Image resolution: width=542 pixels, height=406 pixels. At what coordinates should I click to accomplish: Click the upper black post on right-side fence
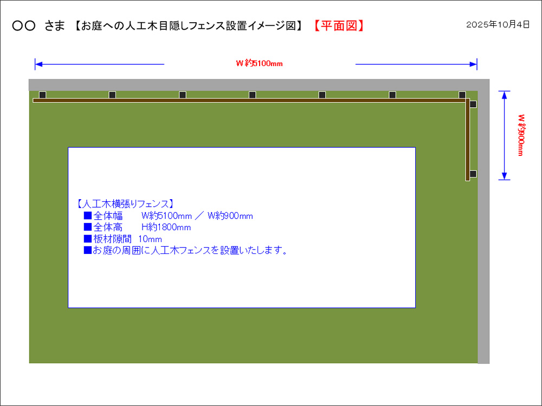tap(473, 104)
